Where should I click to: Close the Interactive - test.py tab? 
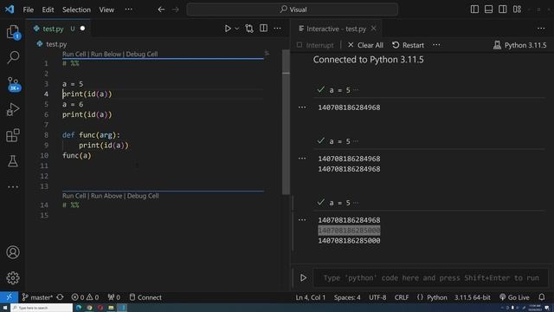pyautogui.click(x=373, y=29)
